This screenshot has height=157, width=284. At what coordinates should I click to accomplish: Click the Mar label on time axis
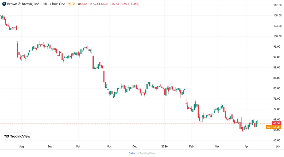coord(217,146)
